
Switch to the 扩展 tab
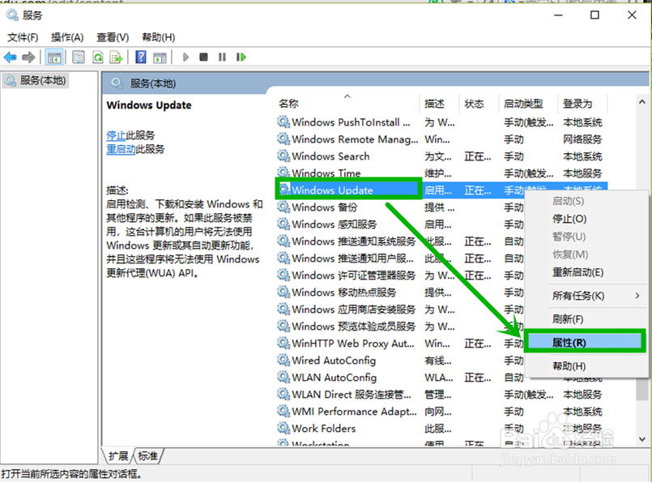117,456
